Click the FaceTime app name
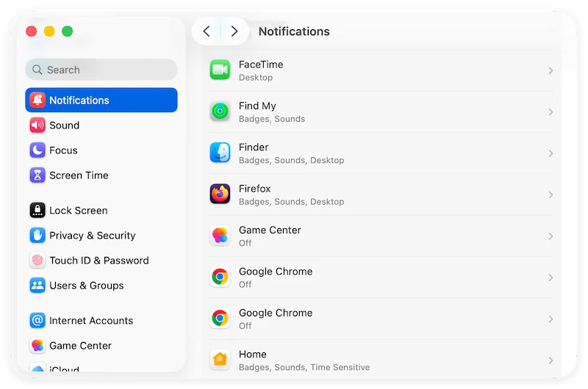The width and height of the screenshot is (588, 389). pyautogui.click(x=261, y=65)
